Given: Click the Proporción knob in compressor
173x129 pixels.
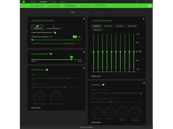Looking at the screenshot, I should click(97, 112).
